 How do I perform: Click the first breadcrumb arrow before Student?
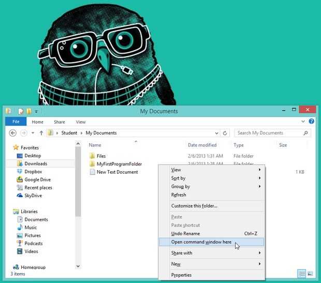click(x=57, y=133)
